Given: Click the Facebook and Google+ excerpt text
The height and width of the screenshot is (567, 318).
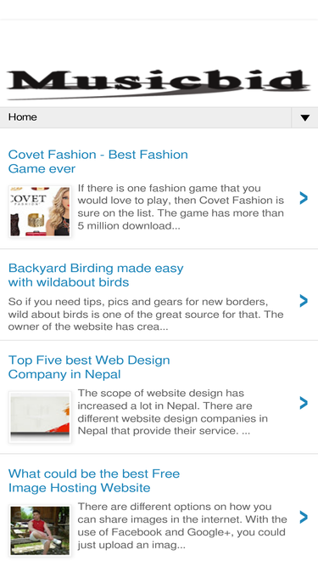Looking at the screenshot, I should (182, 525).
